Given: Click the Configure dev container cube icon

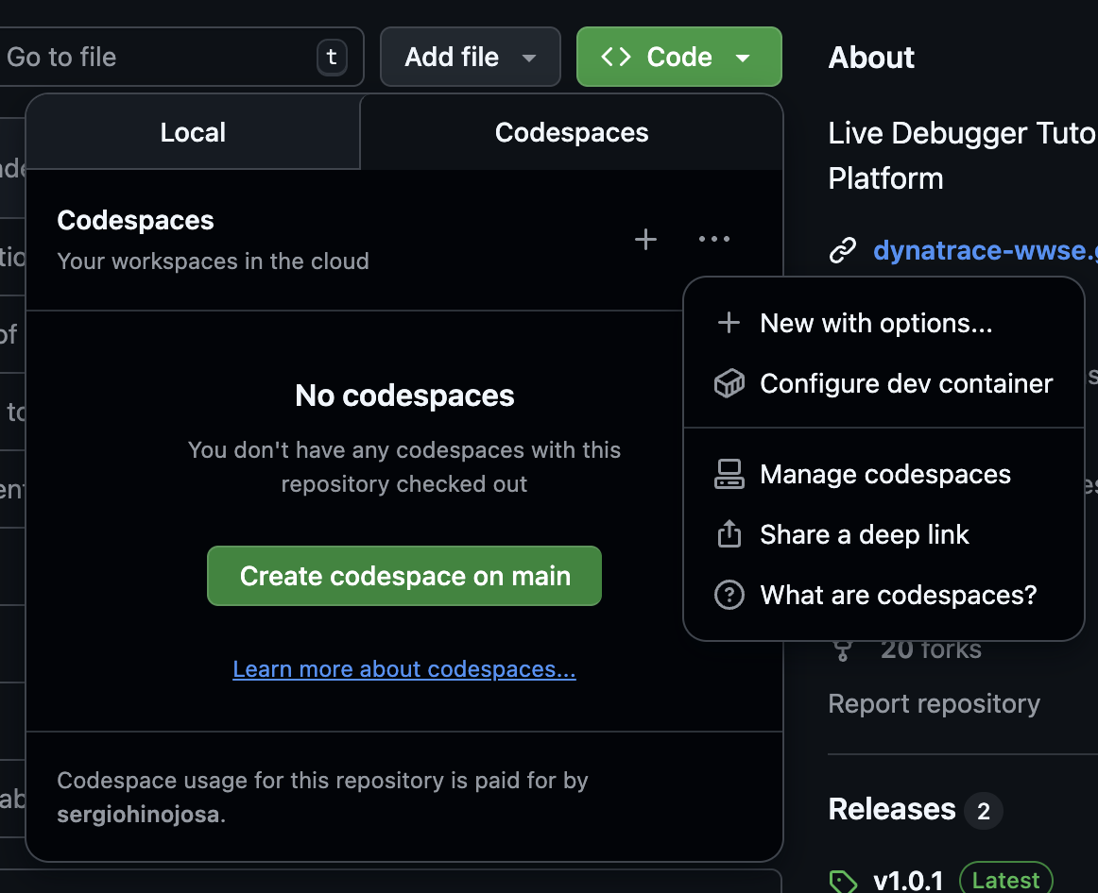Looking at the screenshot, I should tap(729, 384).
